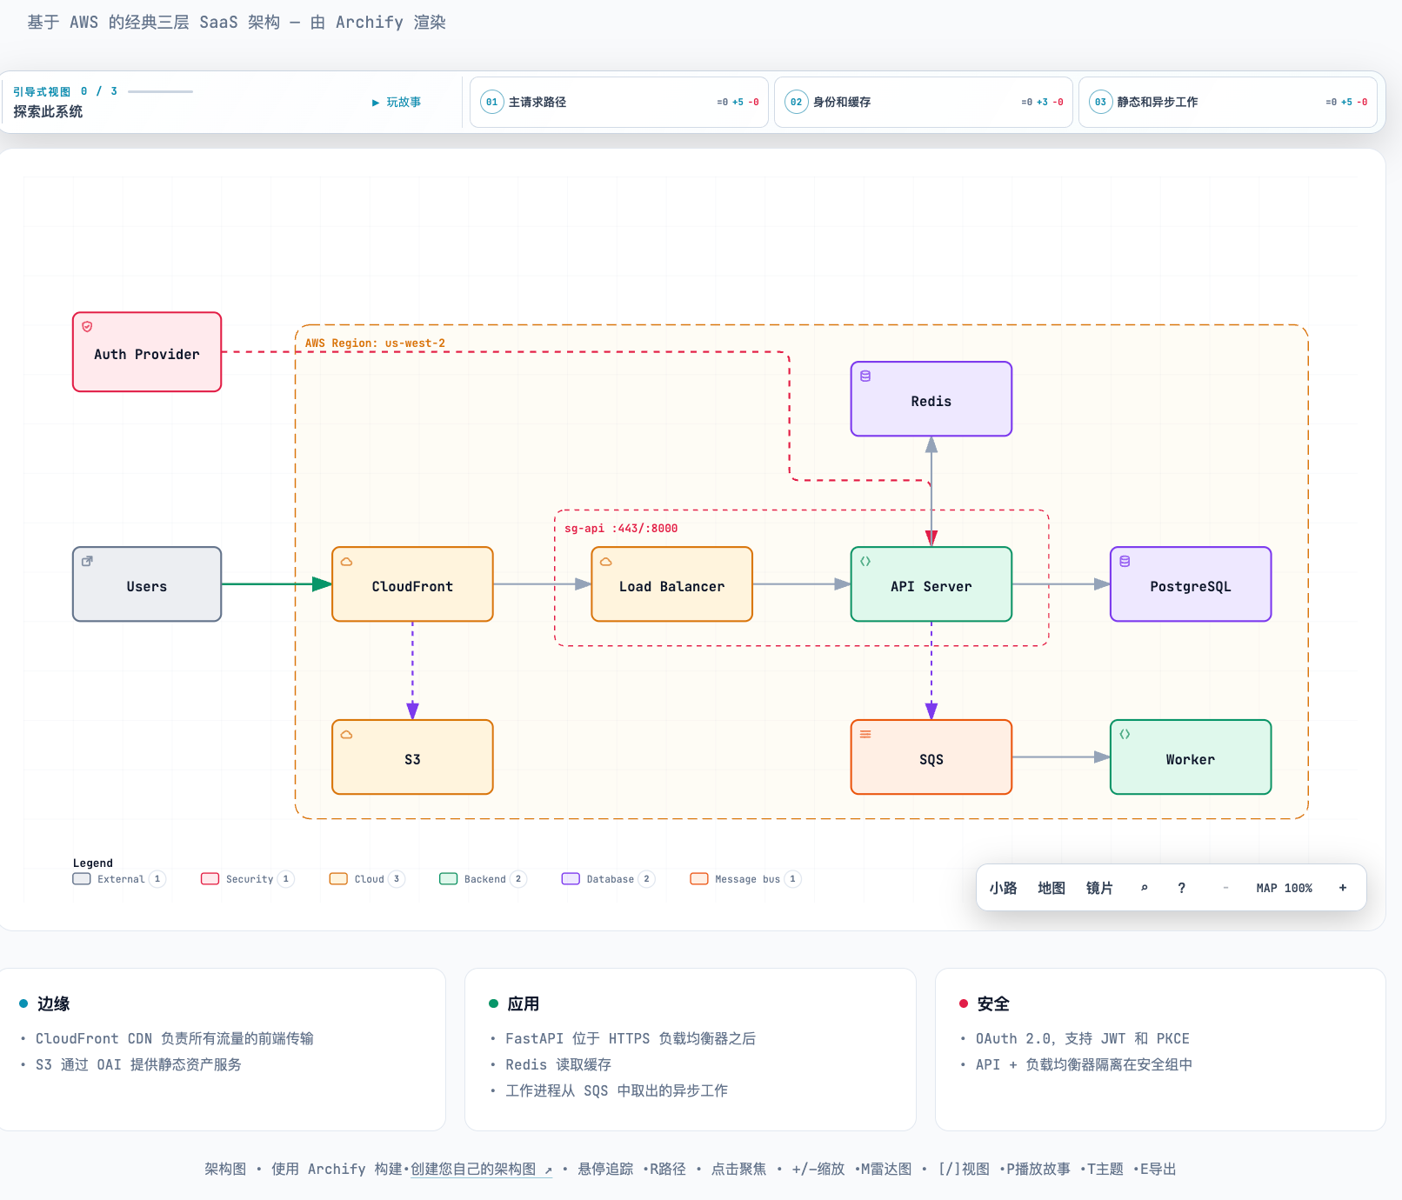Click the Security legend color swatch
Viewport: 1402px width, 1200px height.
point(210,879)
